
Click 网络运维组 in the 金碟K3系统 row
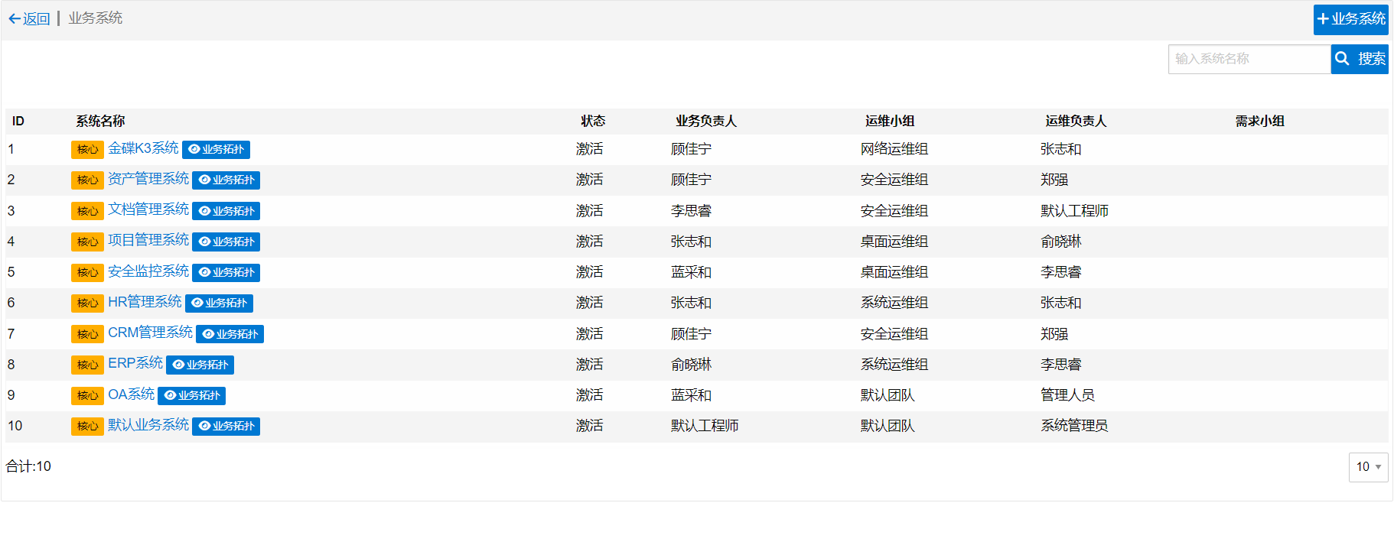[894, 149]
